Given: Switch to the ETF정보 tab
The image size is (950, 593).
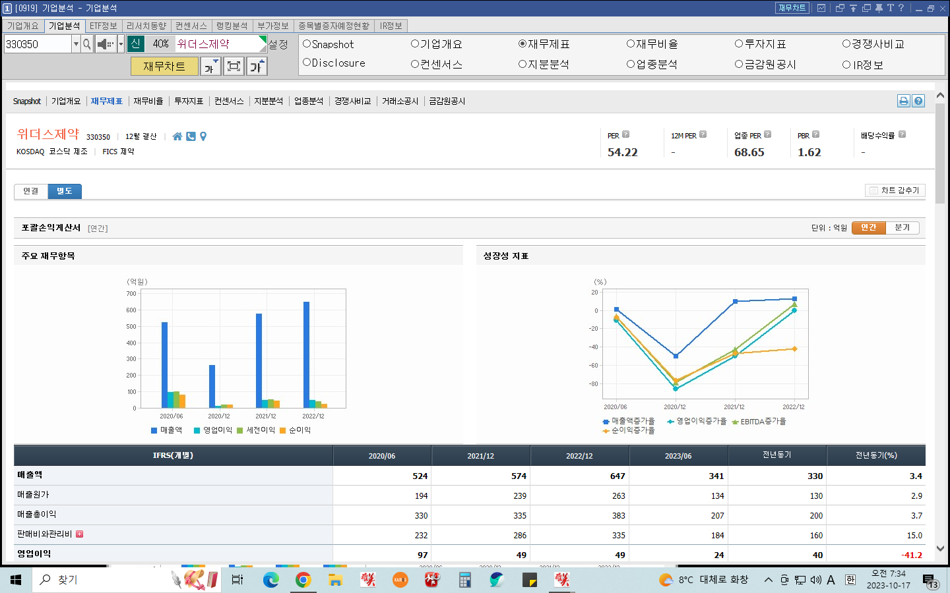Looking at the screenshot, I should click(103, 26).
